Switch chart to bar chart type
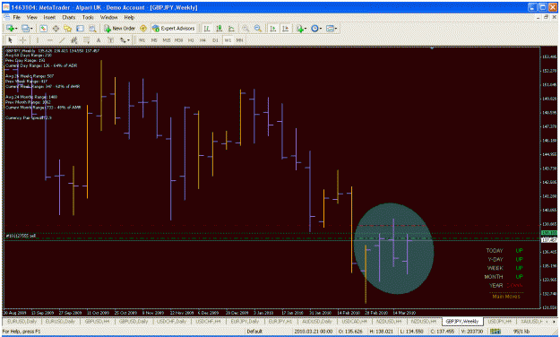Viewport: 560px width, 337px height. coord(207,28)
